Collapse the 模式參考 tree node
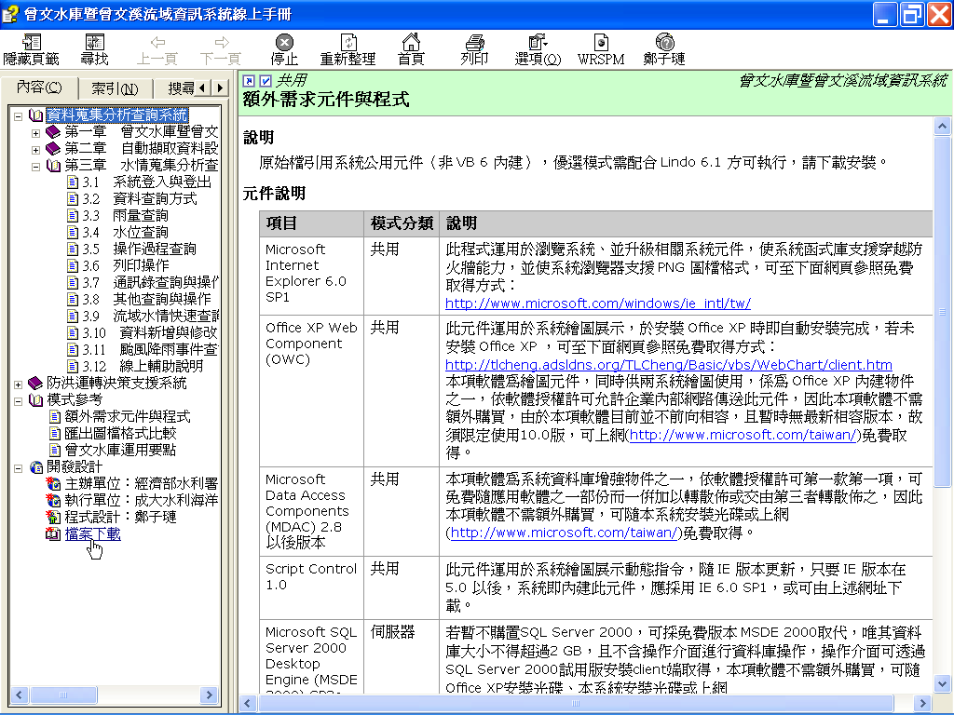The width and height of the screenshot is (954, 715). pos(19,400)
